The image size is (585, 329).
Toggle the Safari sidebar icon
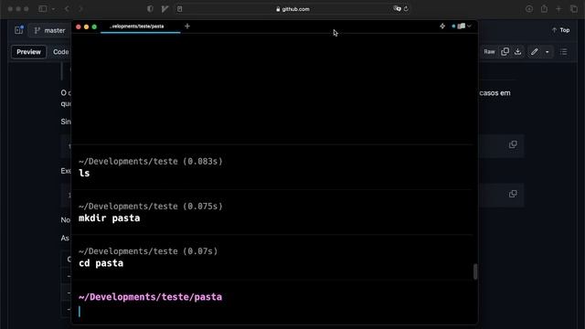(x=43, y=8)
